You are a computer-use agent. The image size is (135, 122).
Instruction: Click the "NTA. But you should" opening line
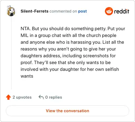[x=73, y=29]
